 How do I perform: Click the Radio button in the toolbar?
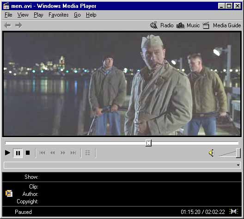[x=162, y=25]
